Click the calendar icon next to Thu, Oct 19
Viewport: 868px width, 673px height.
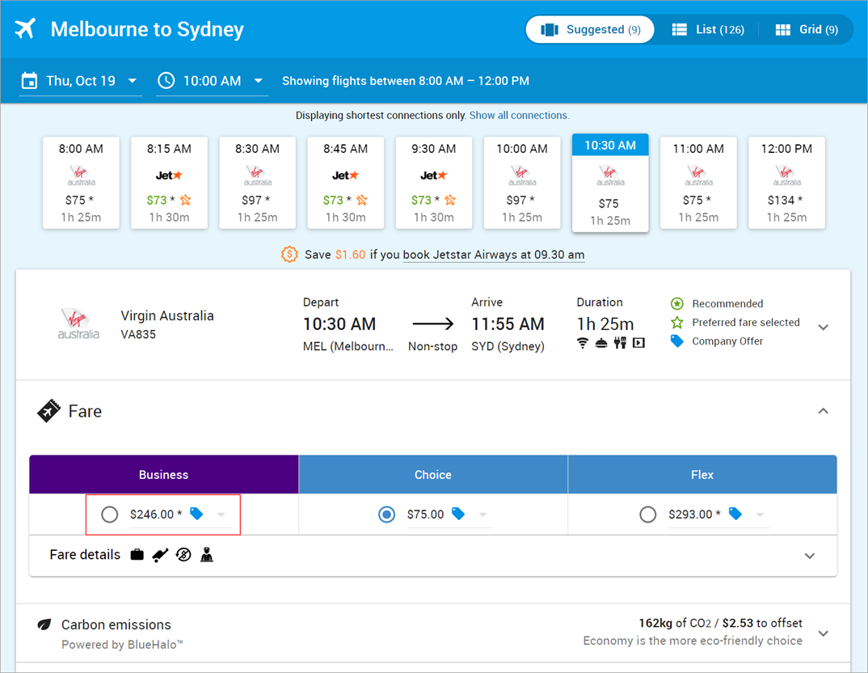pos(29,81)
